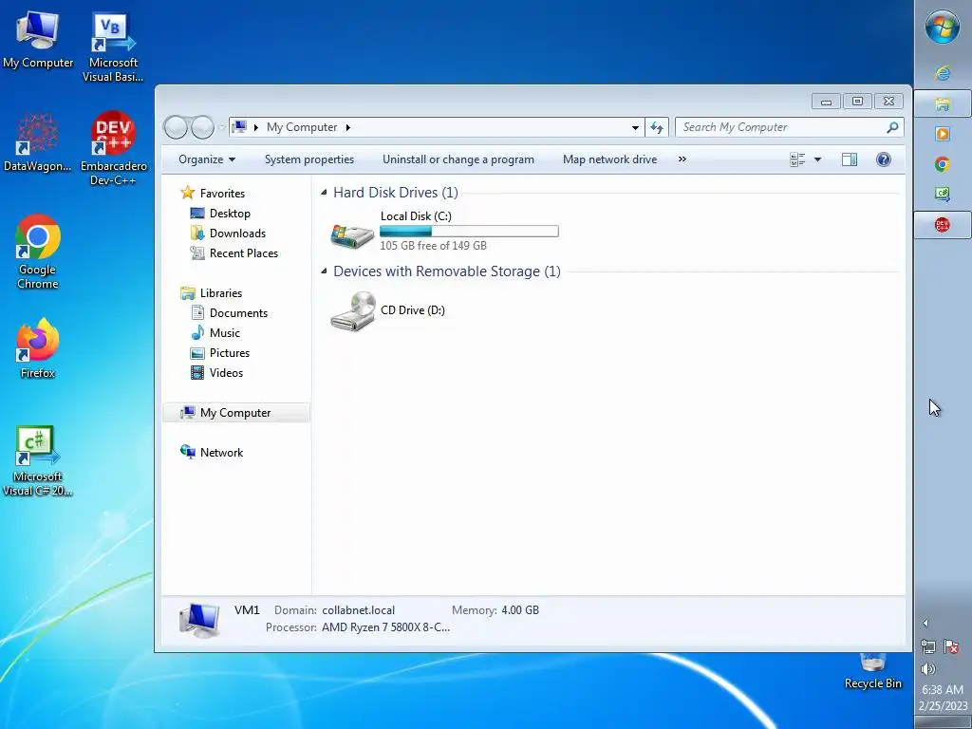Launch the Firefox desktop shortcut
Screen dimensions: 972x729
[x=37, y=348]
